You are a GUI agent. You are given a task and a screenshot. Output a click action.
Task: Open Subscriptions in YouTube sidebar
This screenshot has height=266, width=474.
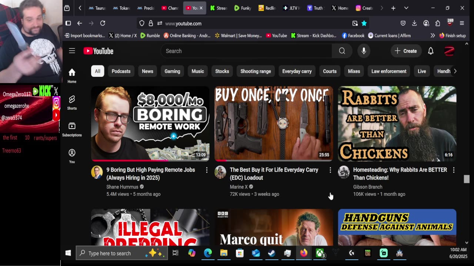pyautogui.click(x=72, y=129)
